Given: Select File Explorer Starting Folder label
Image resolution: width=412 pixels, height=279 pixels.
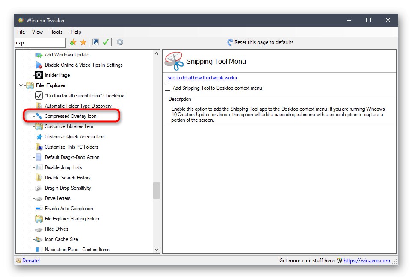Looking at the screenshot, I should coord(72,219).
